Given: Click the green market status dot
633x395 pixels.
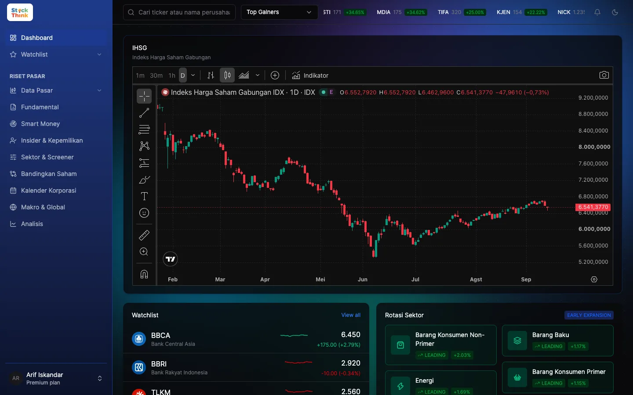Looking at the screenshot, I should click(324, 92).
